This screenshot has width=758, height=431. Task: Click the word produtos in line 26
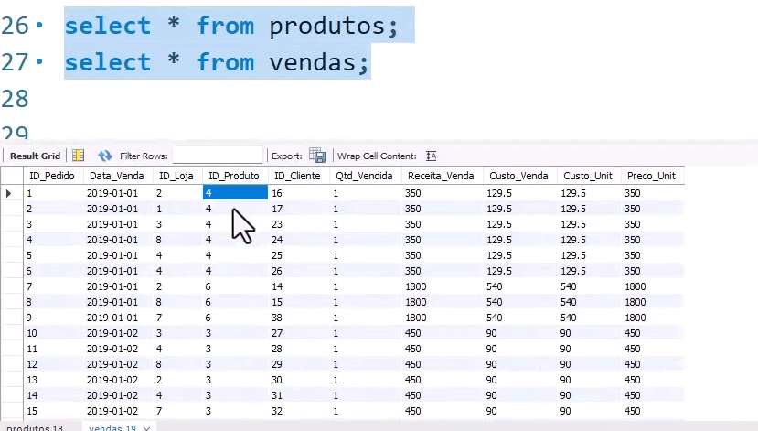327,27
